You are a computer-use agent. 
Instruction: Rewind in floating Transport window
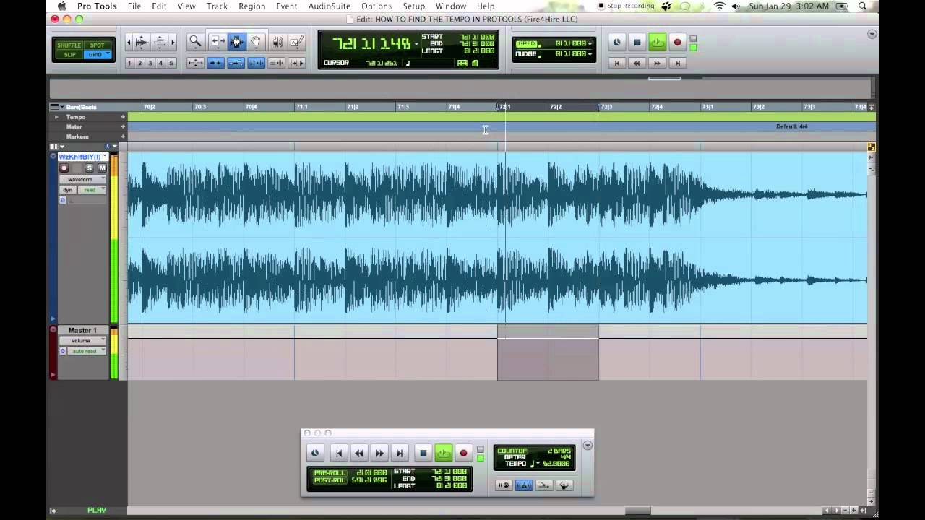click(x=359, y=453)
